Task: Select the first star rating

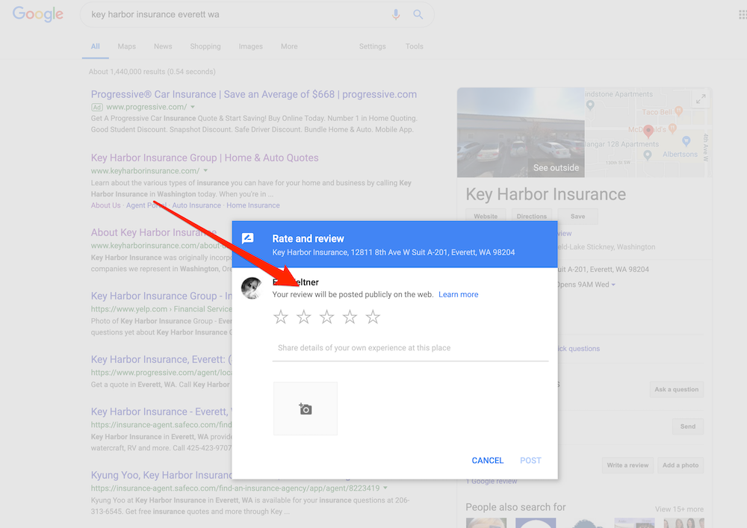Action: click(281, 317)
